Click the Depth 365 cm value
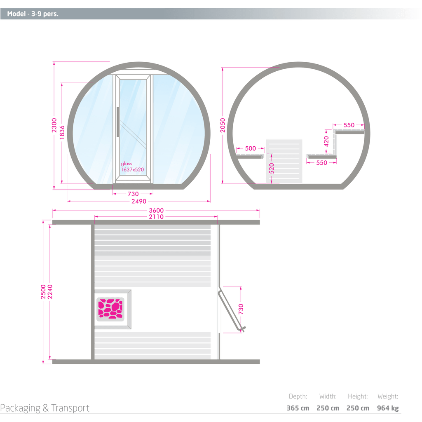The image size is (422, 422). tap(298, 408)
